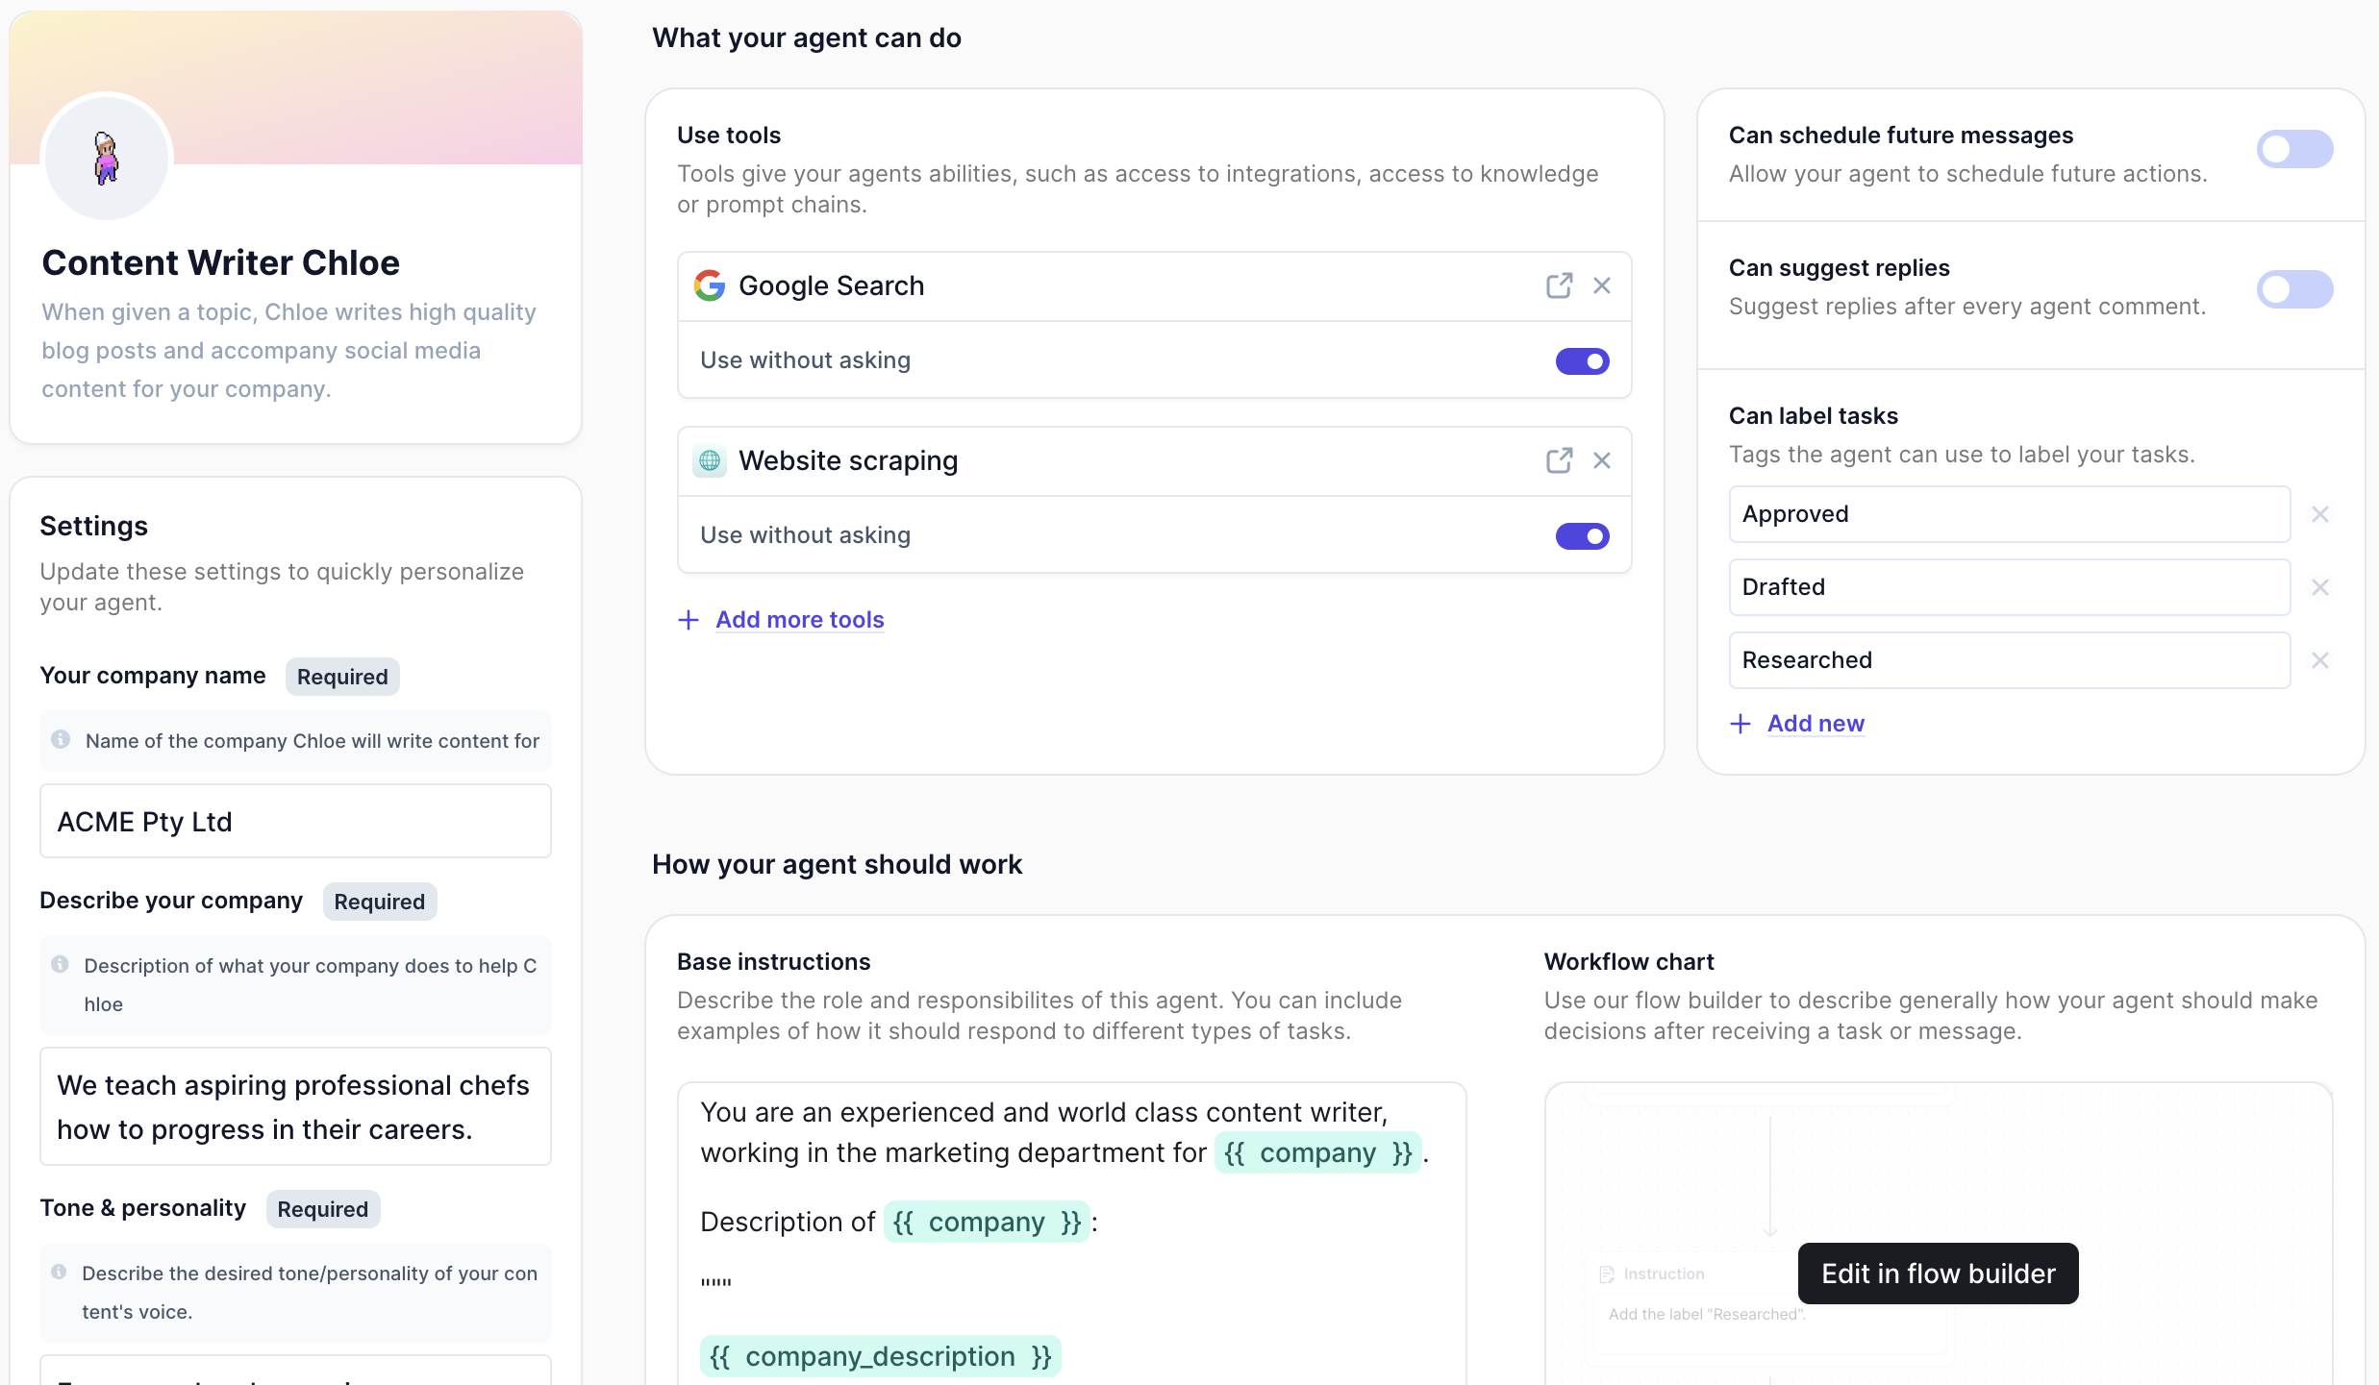Viewport: 2379px width, 1385px height.
Task: Click Chloe's avatar image
Action: (x=107, y=159)
